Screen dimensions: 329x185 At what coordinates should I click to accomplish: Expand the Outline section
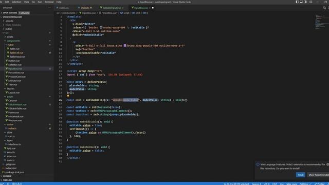coord(7,176)
